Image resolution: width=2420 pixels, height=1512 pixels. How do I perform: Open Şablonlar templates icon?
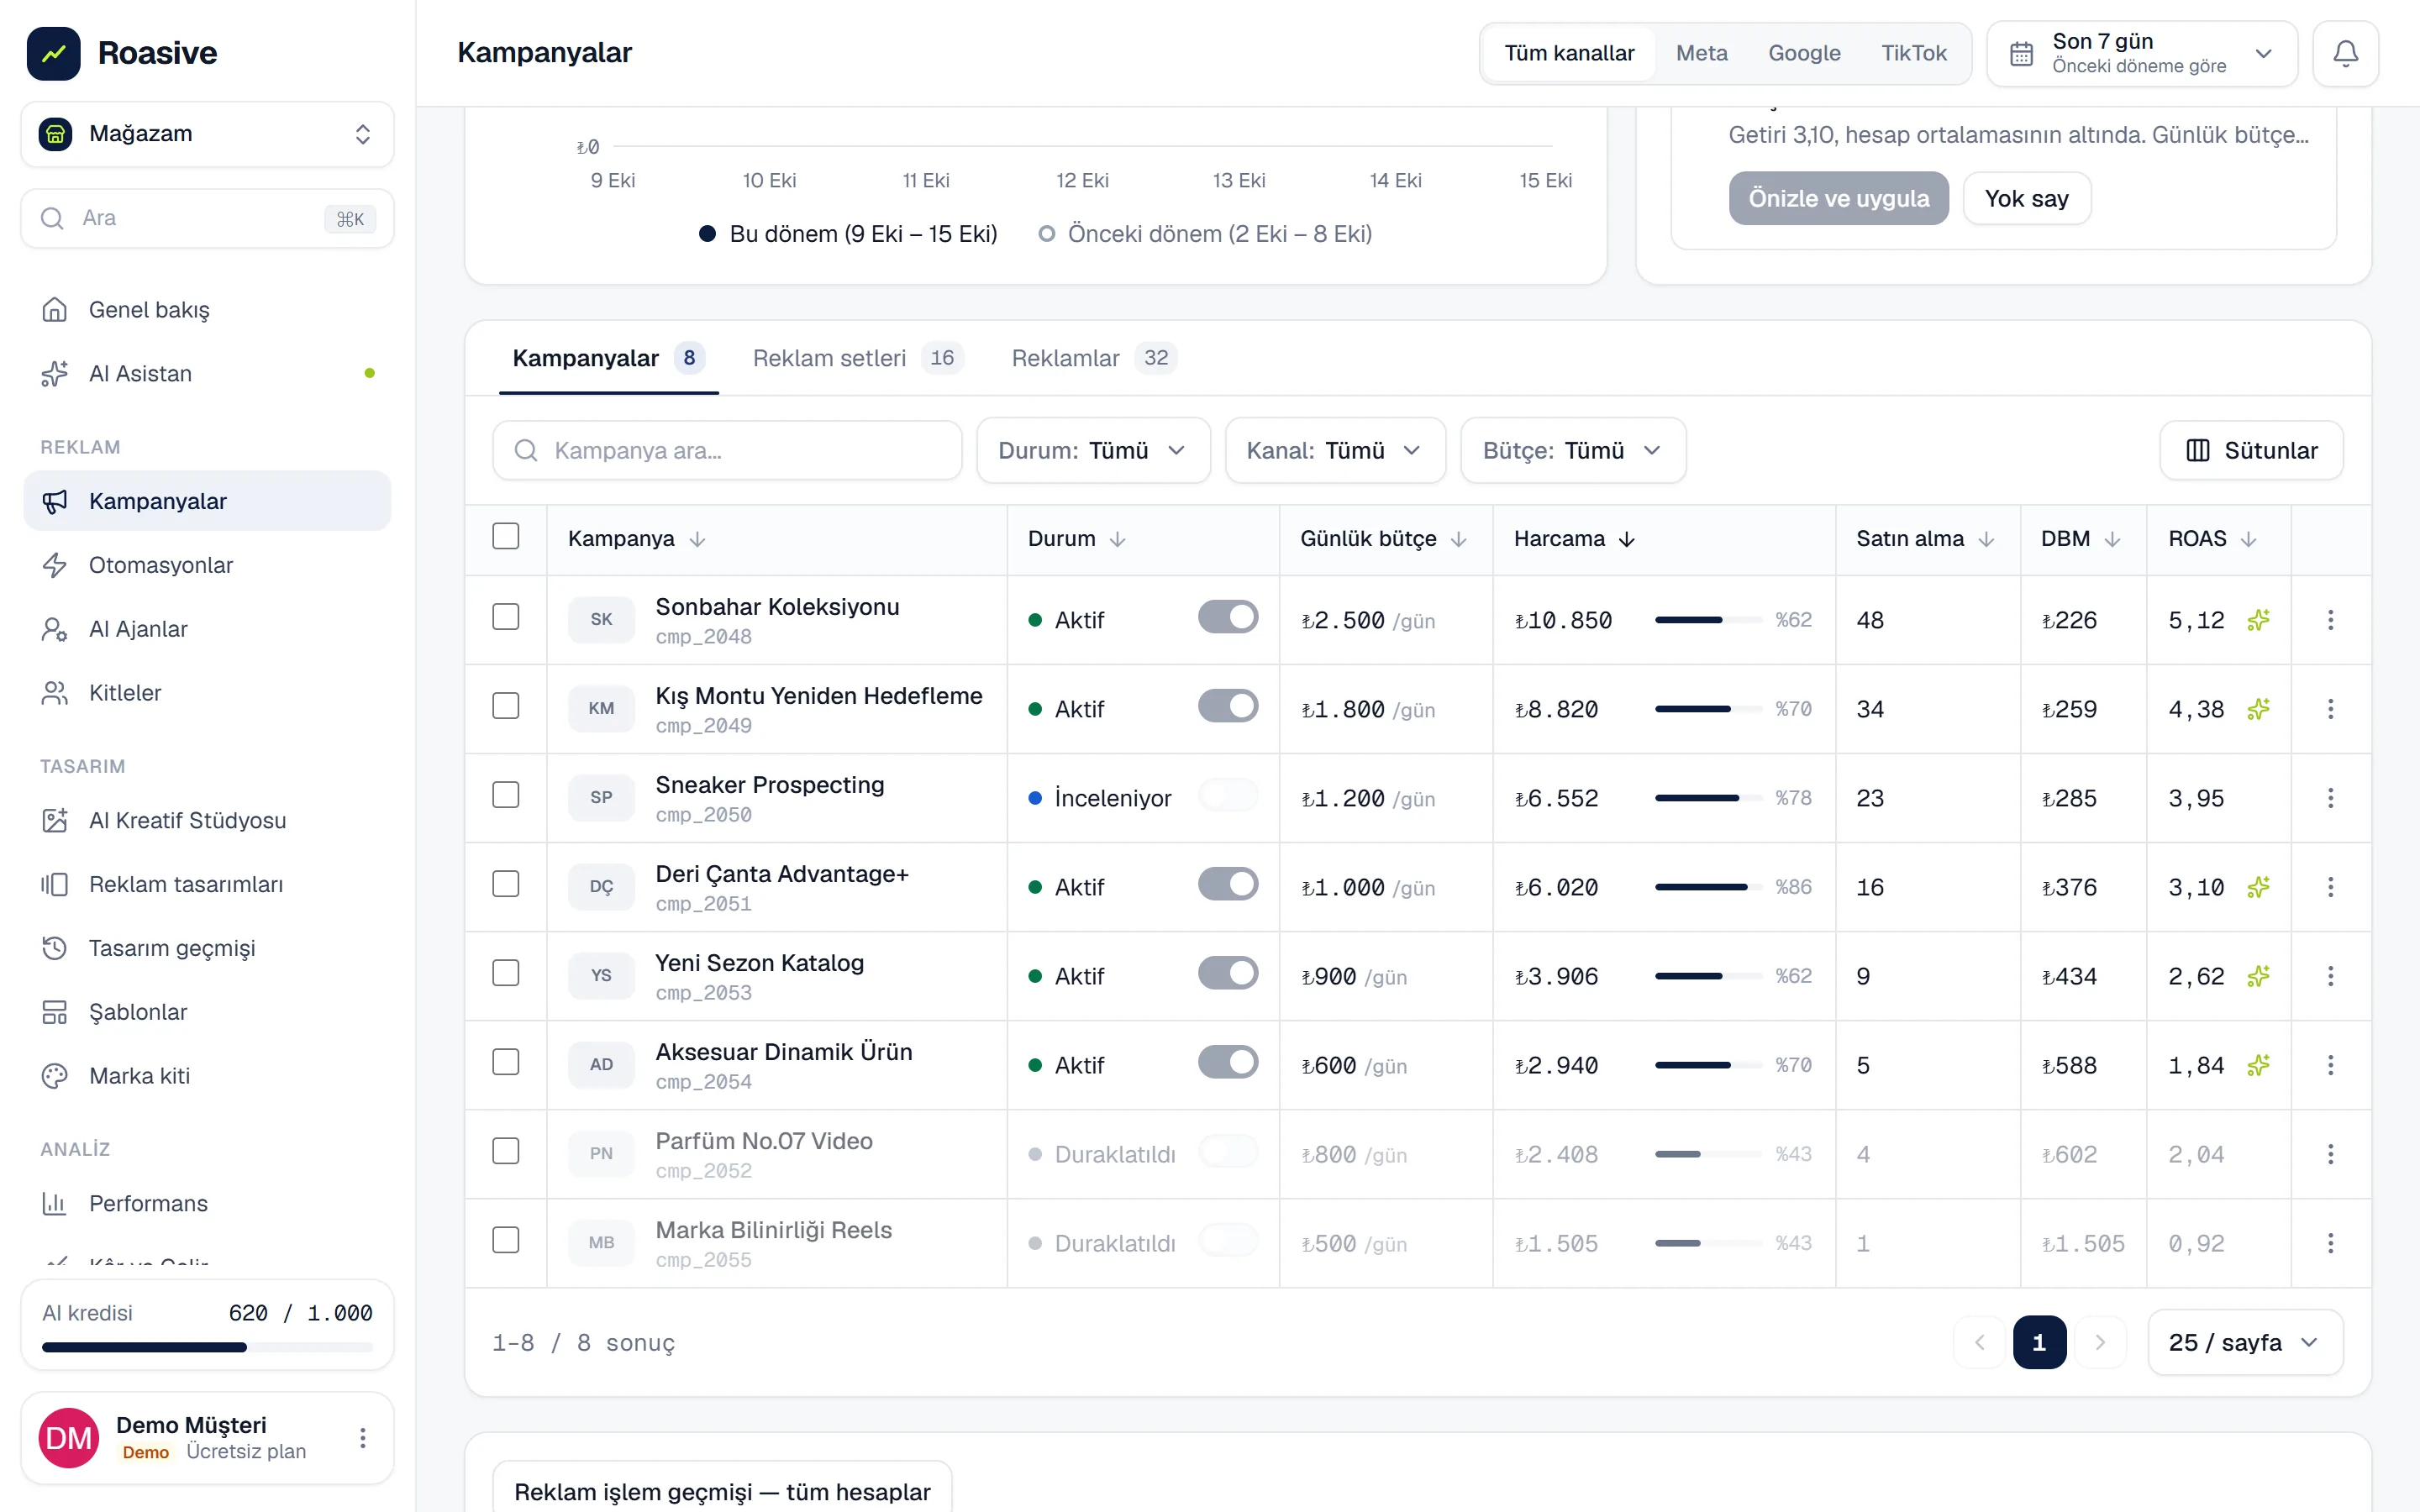point(54,1012)
